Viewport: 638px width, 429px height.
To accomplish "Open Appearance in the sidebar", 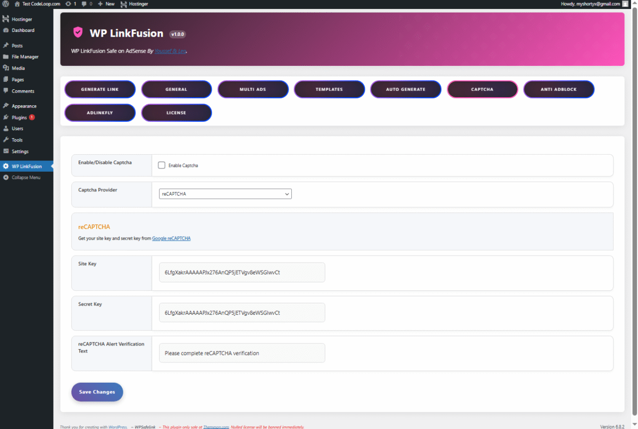I will click(27, 106).
